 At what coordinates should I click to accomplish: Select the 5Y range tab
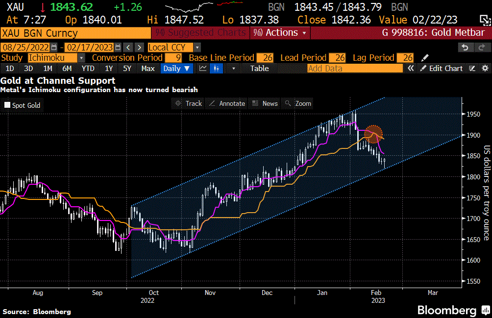[x=127, y=69]
